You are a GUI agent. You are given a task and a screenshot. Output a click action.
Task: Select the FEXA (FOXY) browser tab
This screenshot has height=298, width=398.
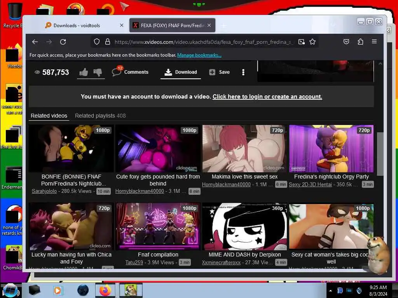(x=172, y=25)
